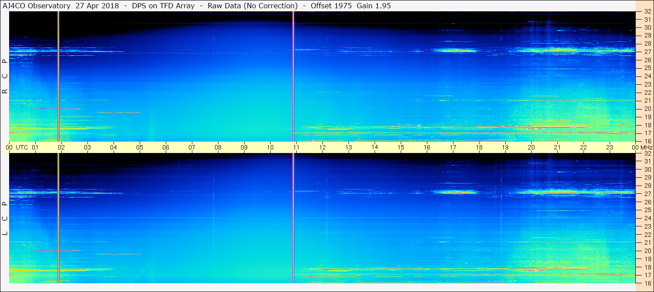Click the 16 MHz label on LCP scale
This screenshot has width=654, height=292.
click(x=647, y=283)
